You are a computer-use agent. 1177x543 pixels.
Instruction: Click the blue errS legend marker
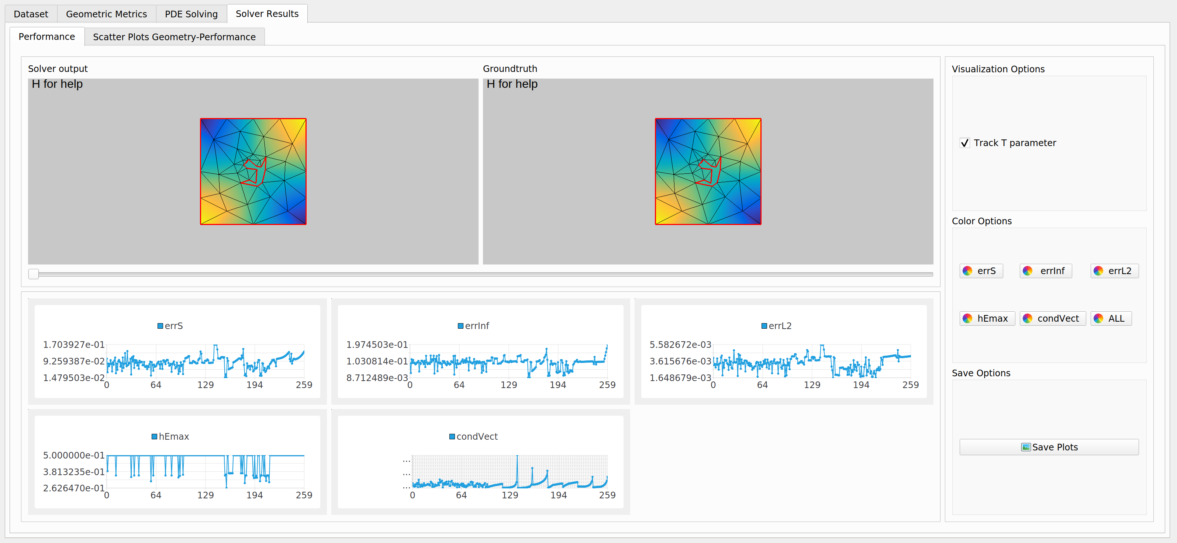pyautogui.click(x=160, y=326)
